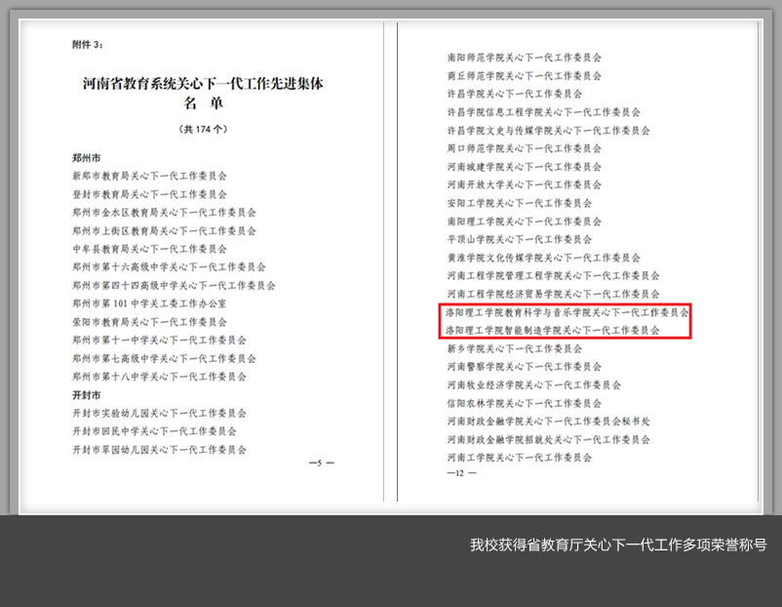The height and width of the screenshot is (607, 782).
Task: Click the page number 5 on left page
Action: tap(321, 463)
